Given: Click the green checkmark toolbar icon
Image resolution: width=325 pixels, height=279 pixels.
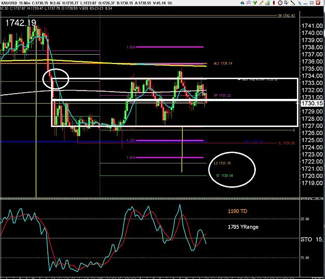Looking at the screenshot, I should click(x=255, y=3).
